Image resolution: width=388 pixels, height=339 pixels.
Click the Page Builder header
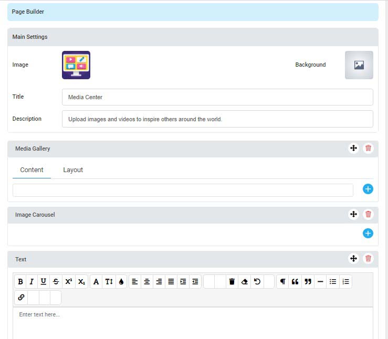click(x=193, y=12)
